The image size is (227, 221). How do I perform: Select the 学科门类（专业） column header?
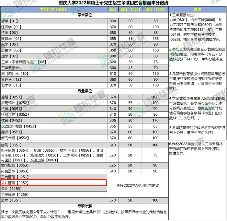pyautogui.click(x=53, y=9)
